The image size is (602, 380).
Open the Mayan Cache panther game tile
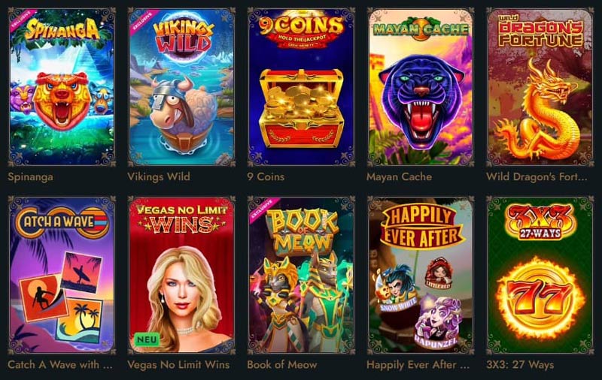click(421, 87)
